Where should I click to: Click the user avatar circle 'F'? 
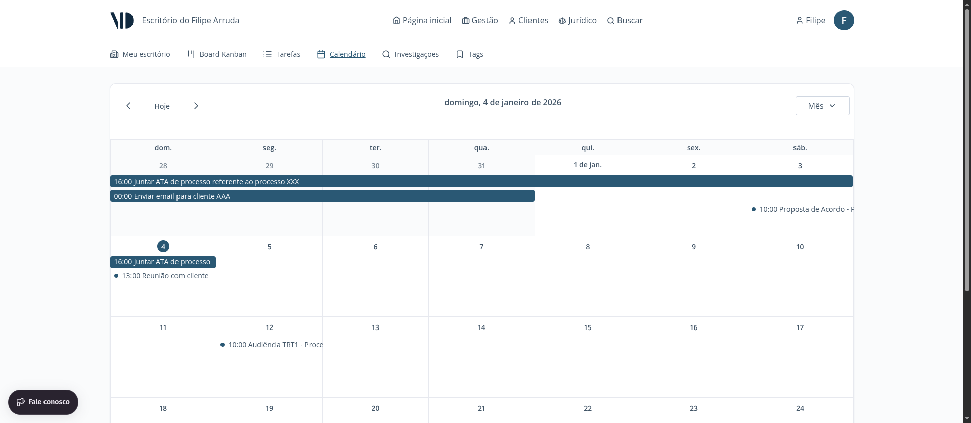coord(844,20)
